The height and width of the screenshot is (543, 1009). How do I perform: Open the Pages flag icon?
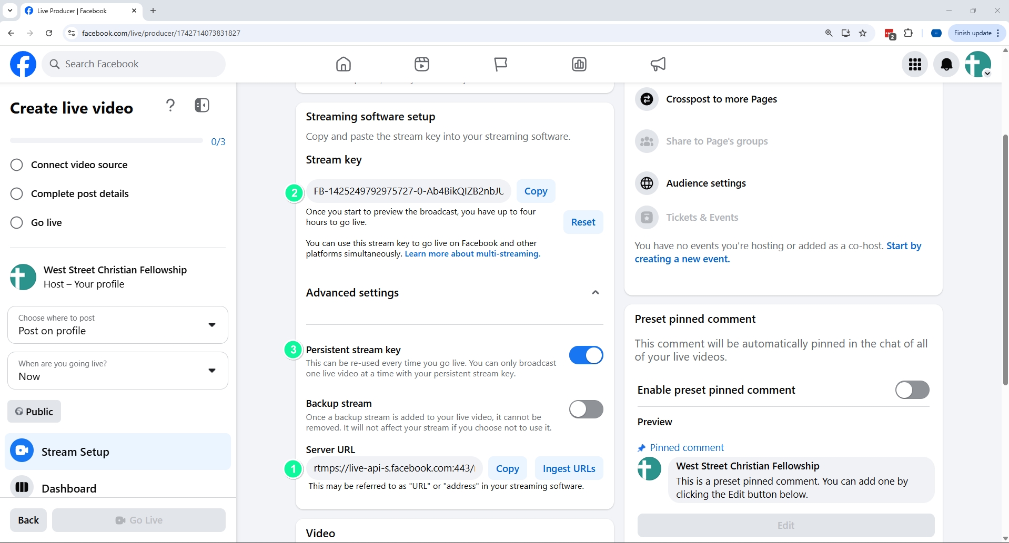pos(501,64)
